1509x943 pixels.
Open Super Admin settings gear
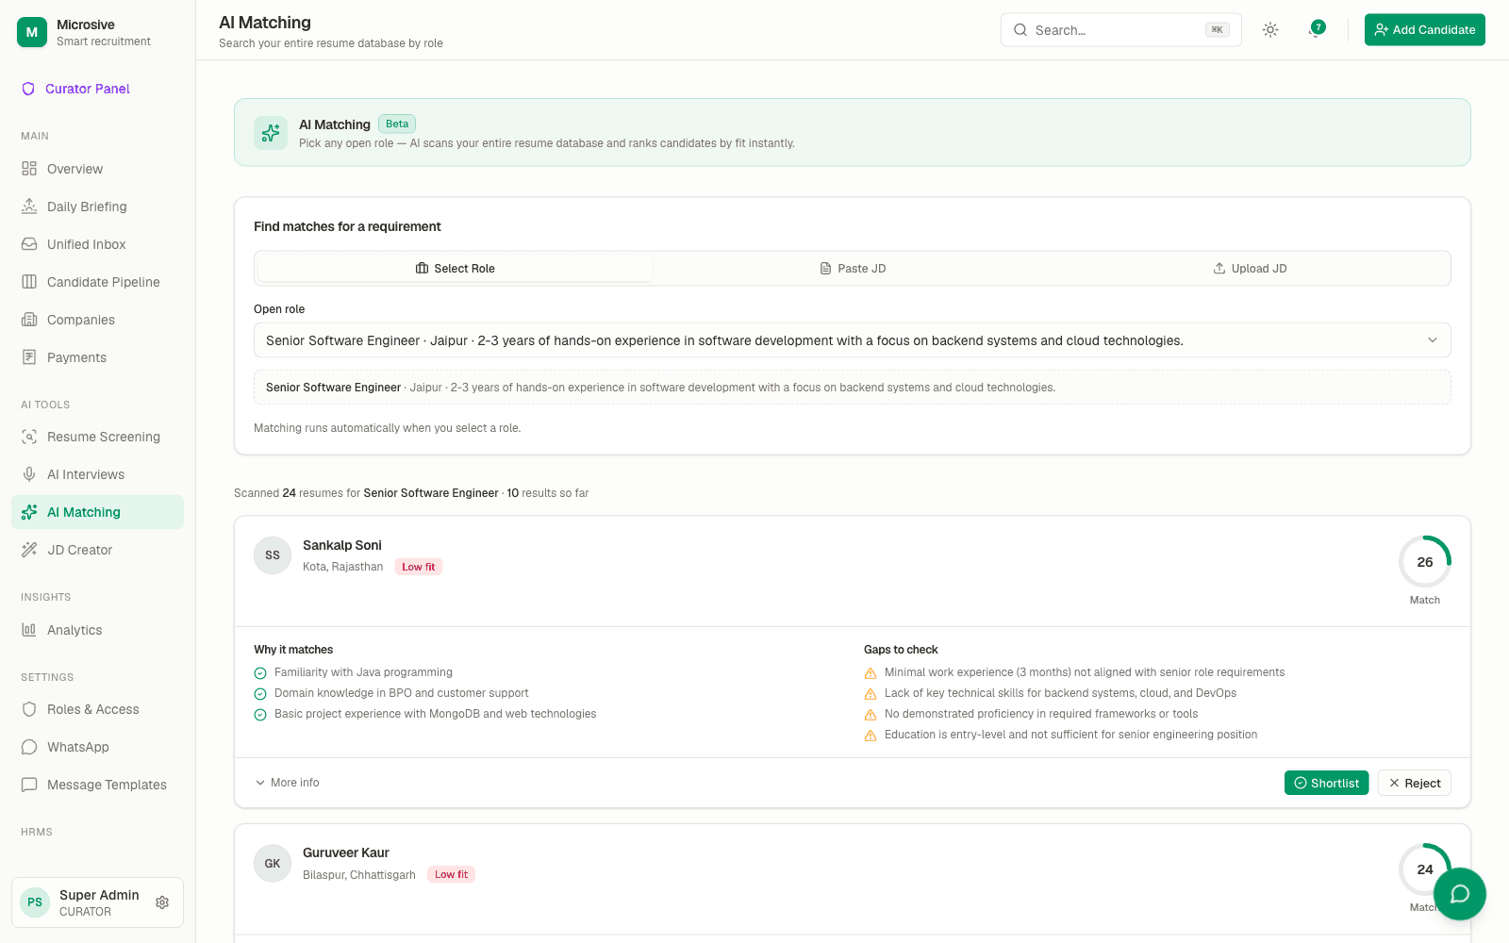click(x=162, y=902)
